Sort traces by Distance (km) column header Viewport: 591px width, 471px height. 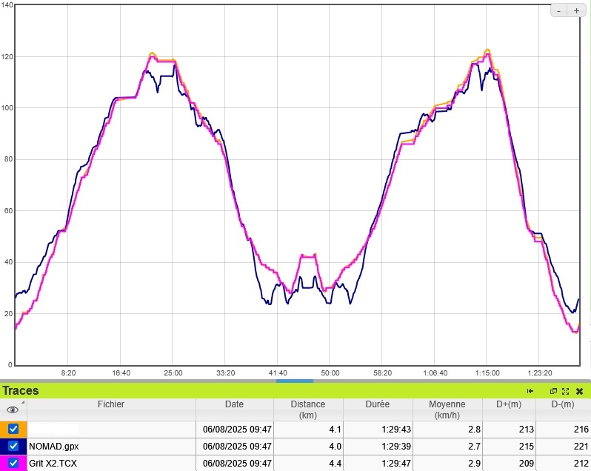[308, 410]
